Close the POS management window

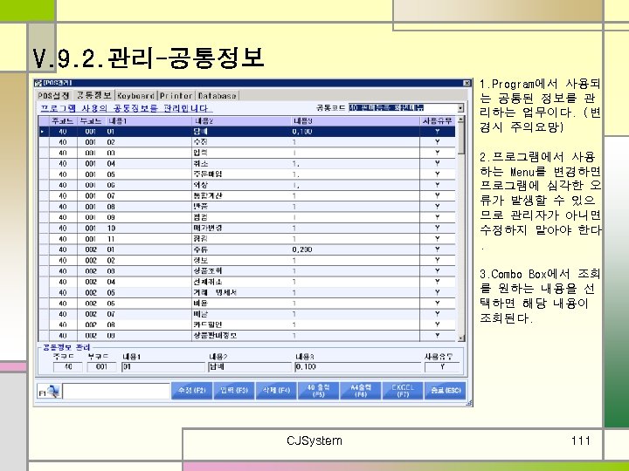pos(467,83)
